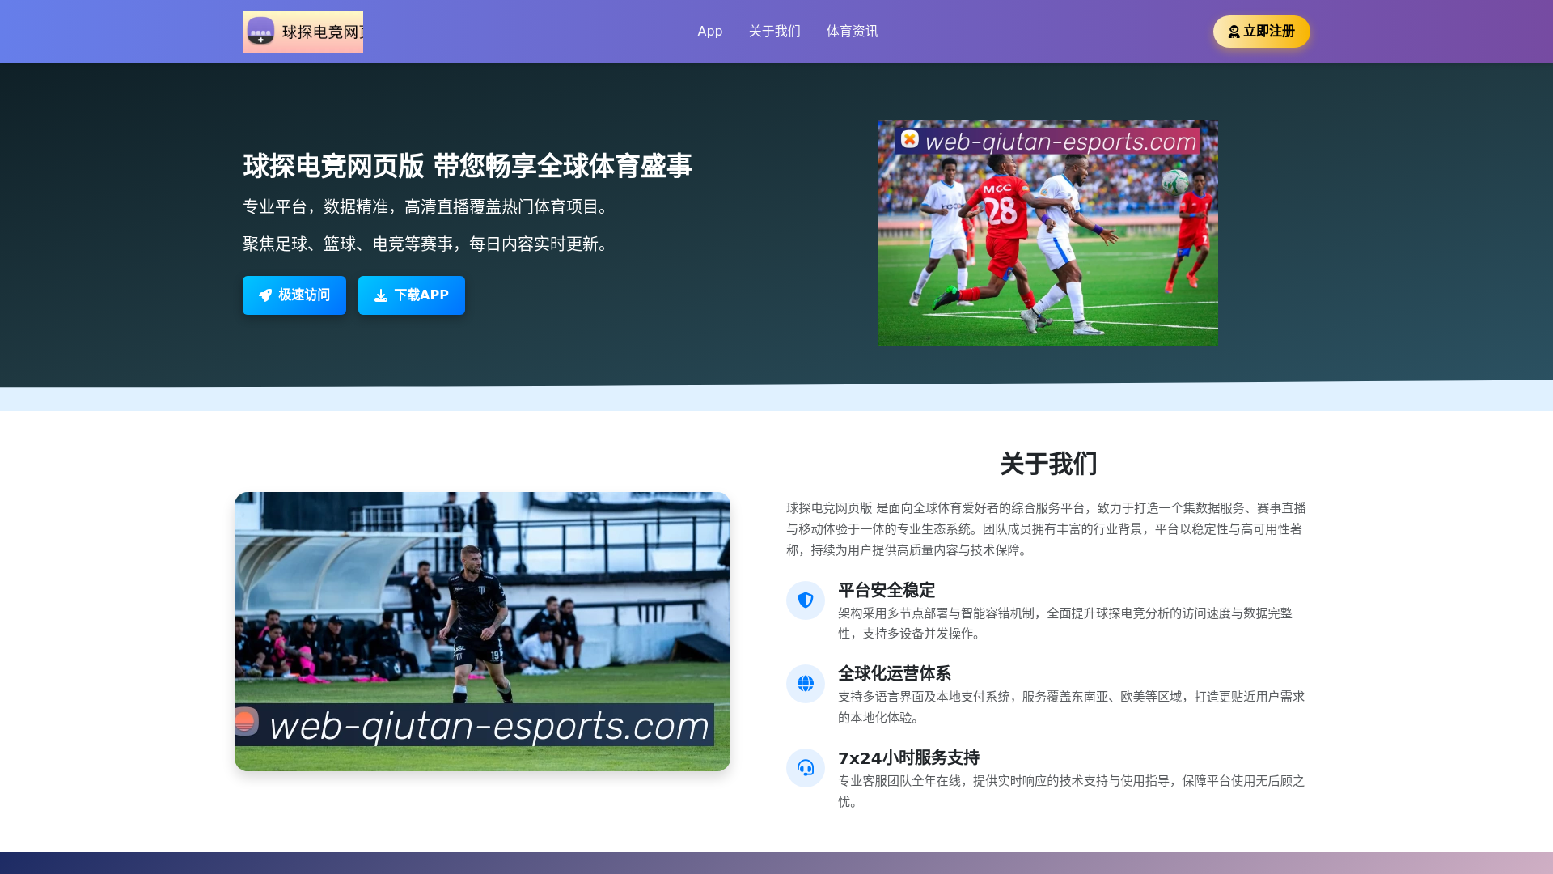Image resolution: width=1553 pixels, height=874 pixels.
Task: Click the 下载APP button
Action: coord(412,295)
